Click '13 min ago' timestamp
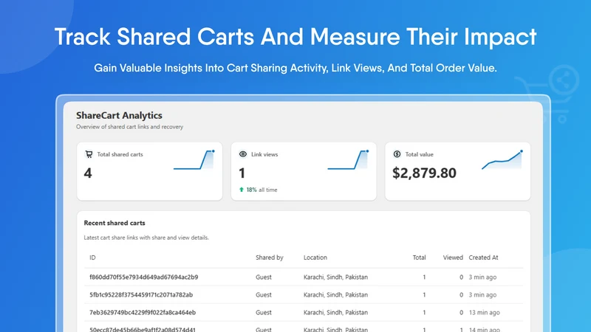 pos(485,312)
